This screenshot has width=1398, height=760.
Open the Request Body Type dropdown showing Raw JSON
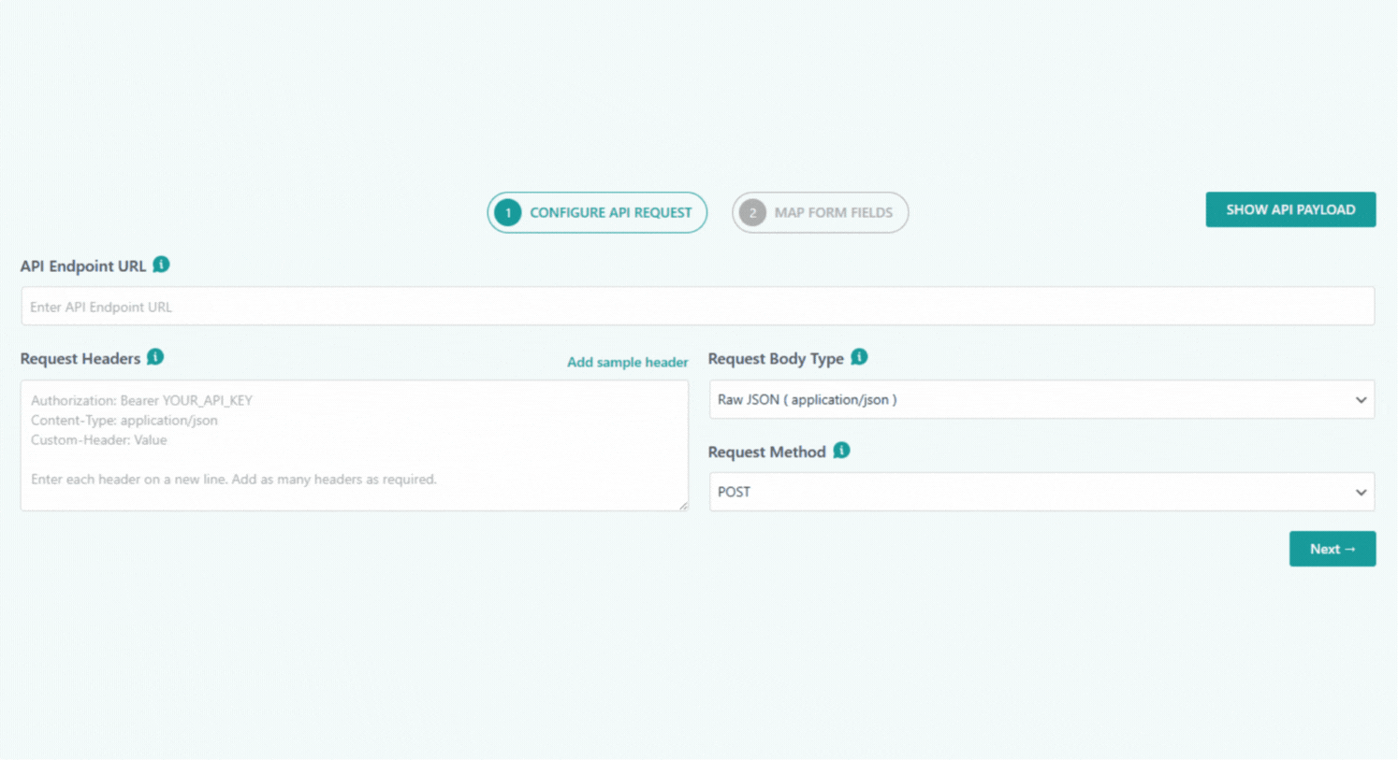click(x=1041, y=399)
